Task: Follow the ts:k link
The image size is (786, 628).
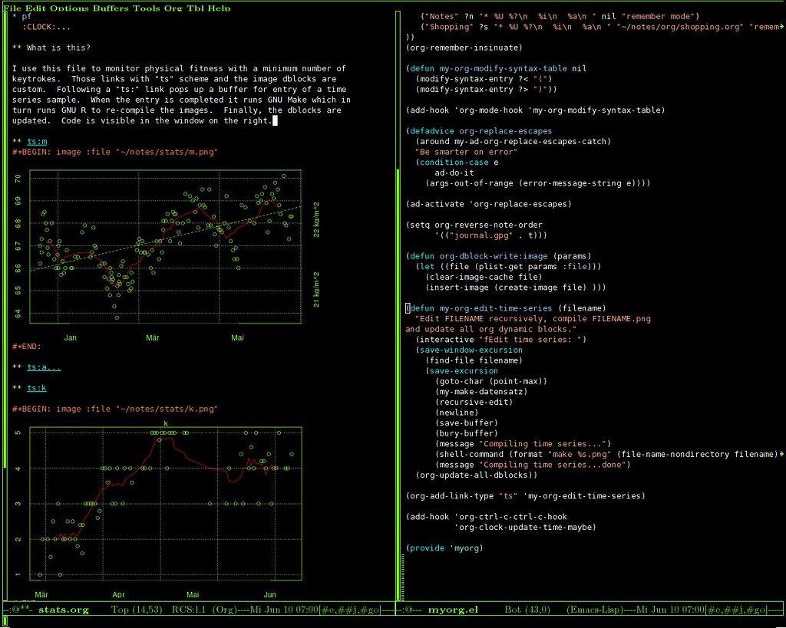Action: (x=35, y=387)
